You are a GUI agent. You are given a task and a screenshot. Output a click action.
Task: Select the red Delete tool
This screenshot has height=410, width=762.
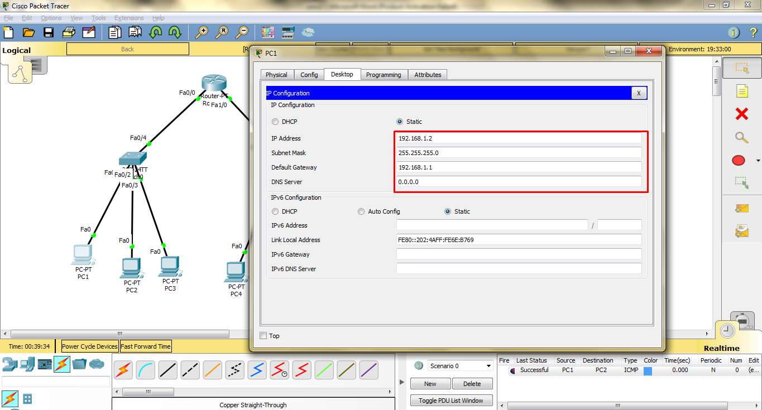coord(741,114)
